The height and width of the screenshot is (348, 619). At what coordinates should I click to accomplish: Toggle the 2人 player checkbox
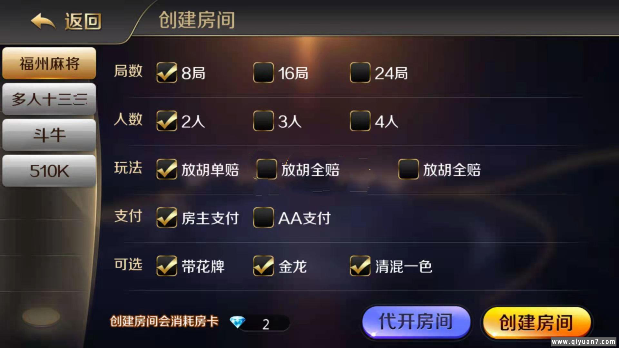point(167,121)
